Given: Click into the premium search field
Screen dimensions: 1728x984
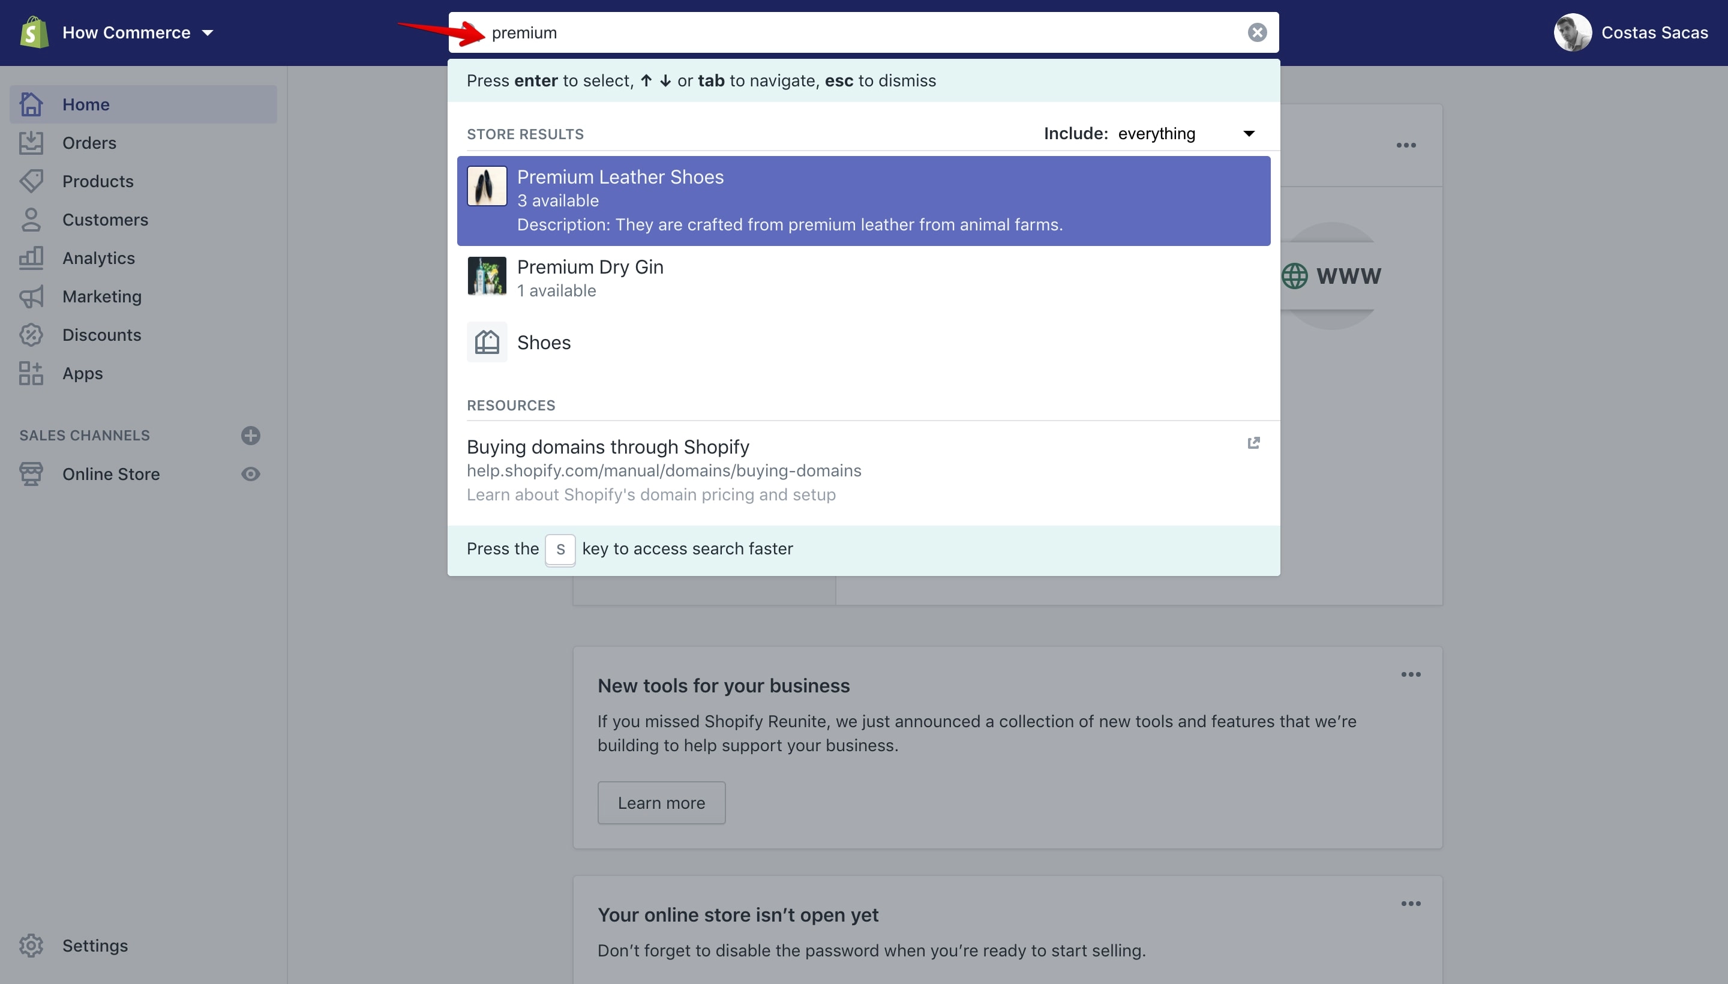Looking at the screenshot, I should (863, 32).
